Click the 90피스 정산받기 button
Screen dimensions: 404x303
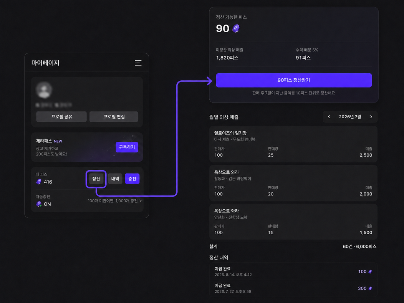pos(294,80)
